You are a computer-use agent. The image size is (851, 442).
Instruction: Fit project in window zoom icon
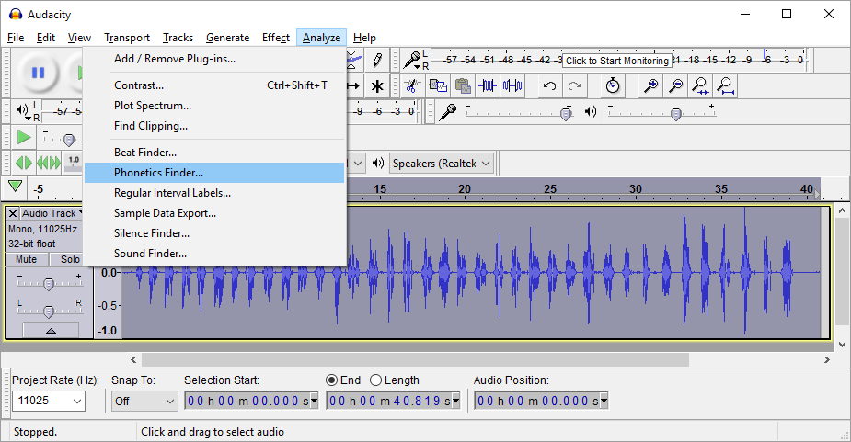[x=725, y=85]
